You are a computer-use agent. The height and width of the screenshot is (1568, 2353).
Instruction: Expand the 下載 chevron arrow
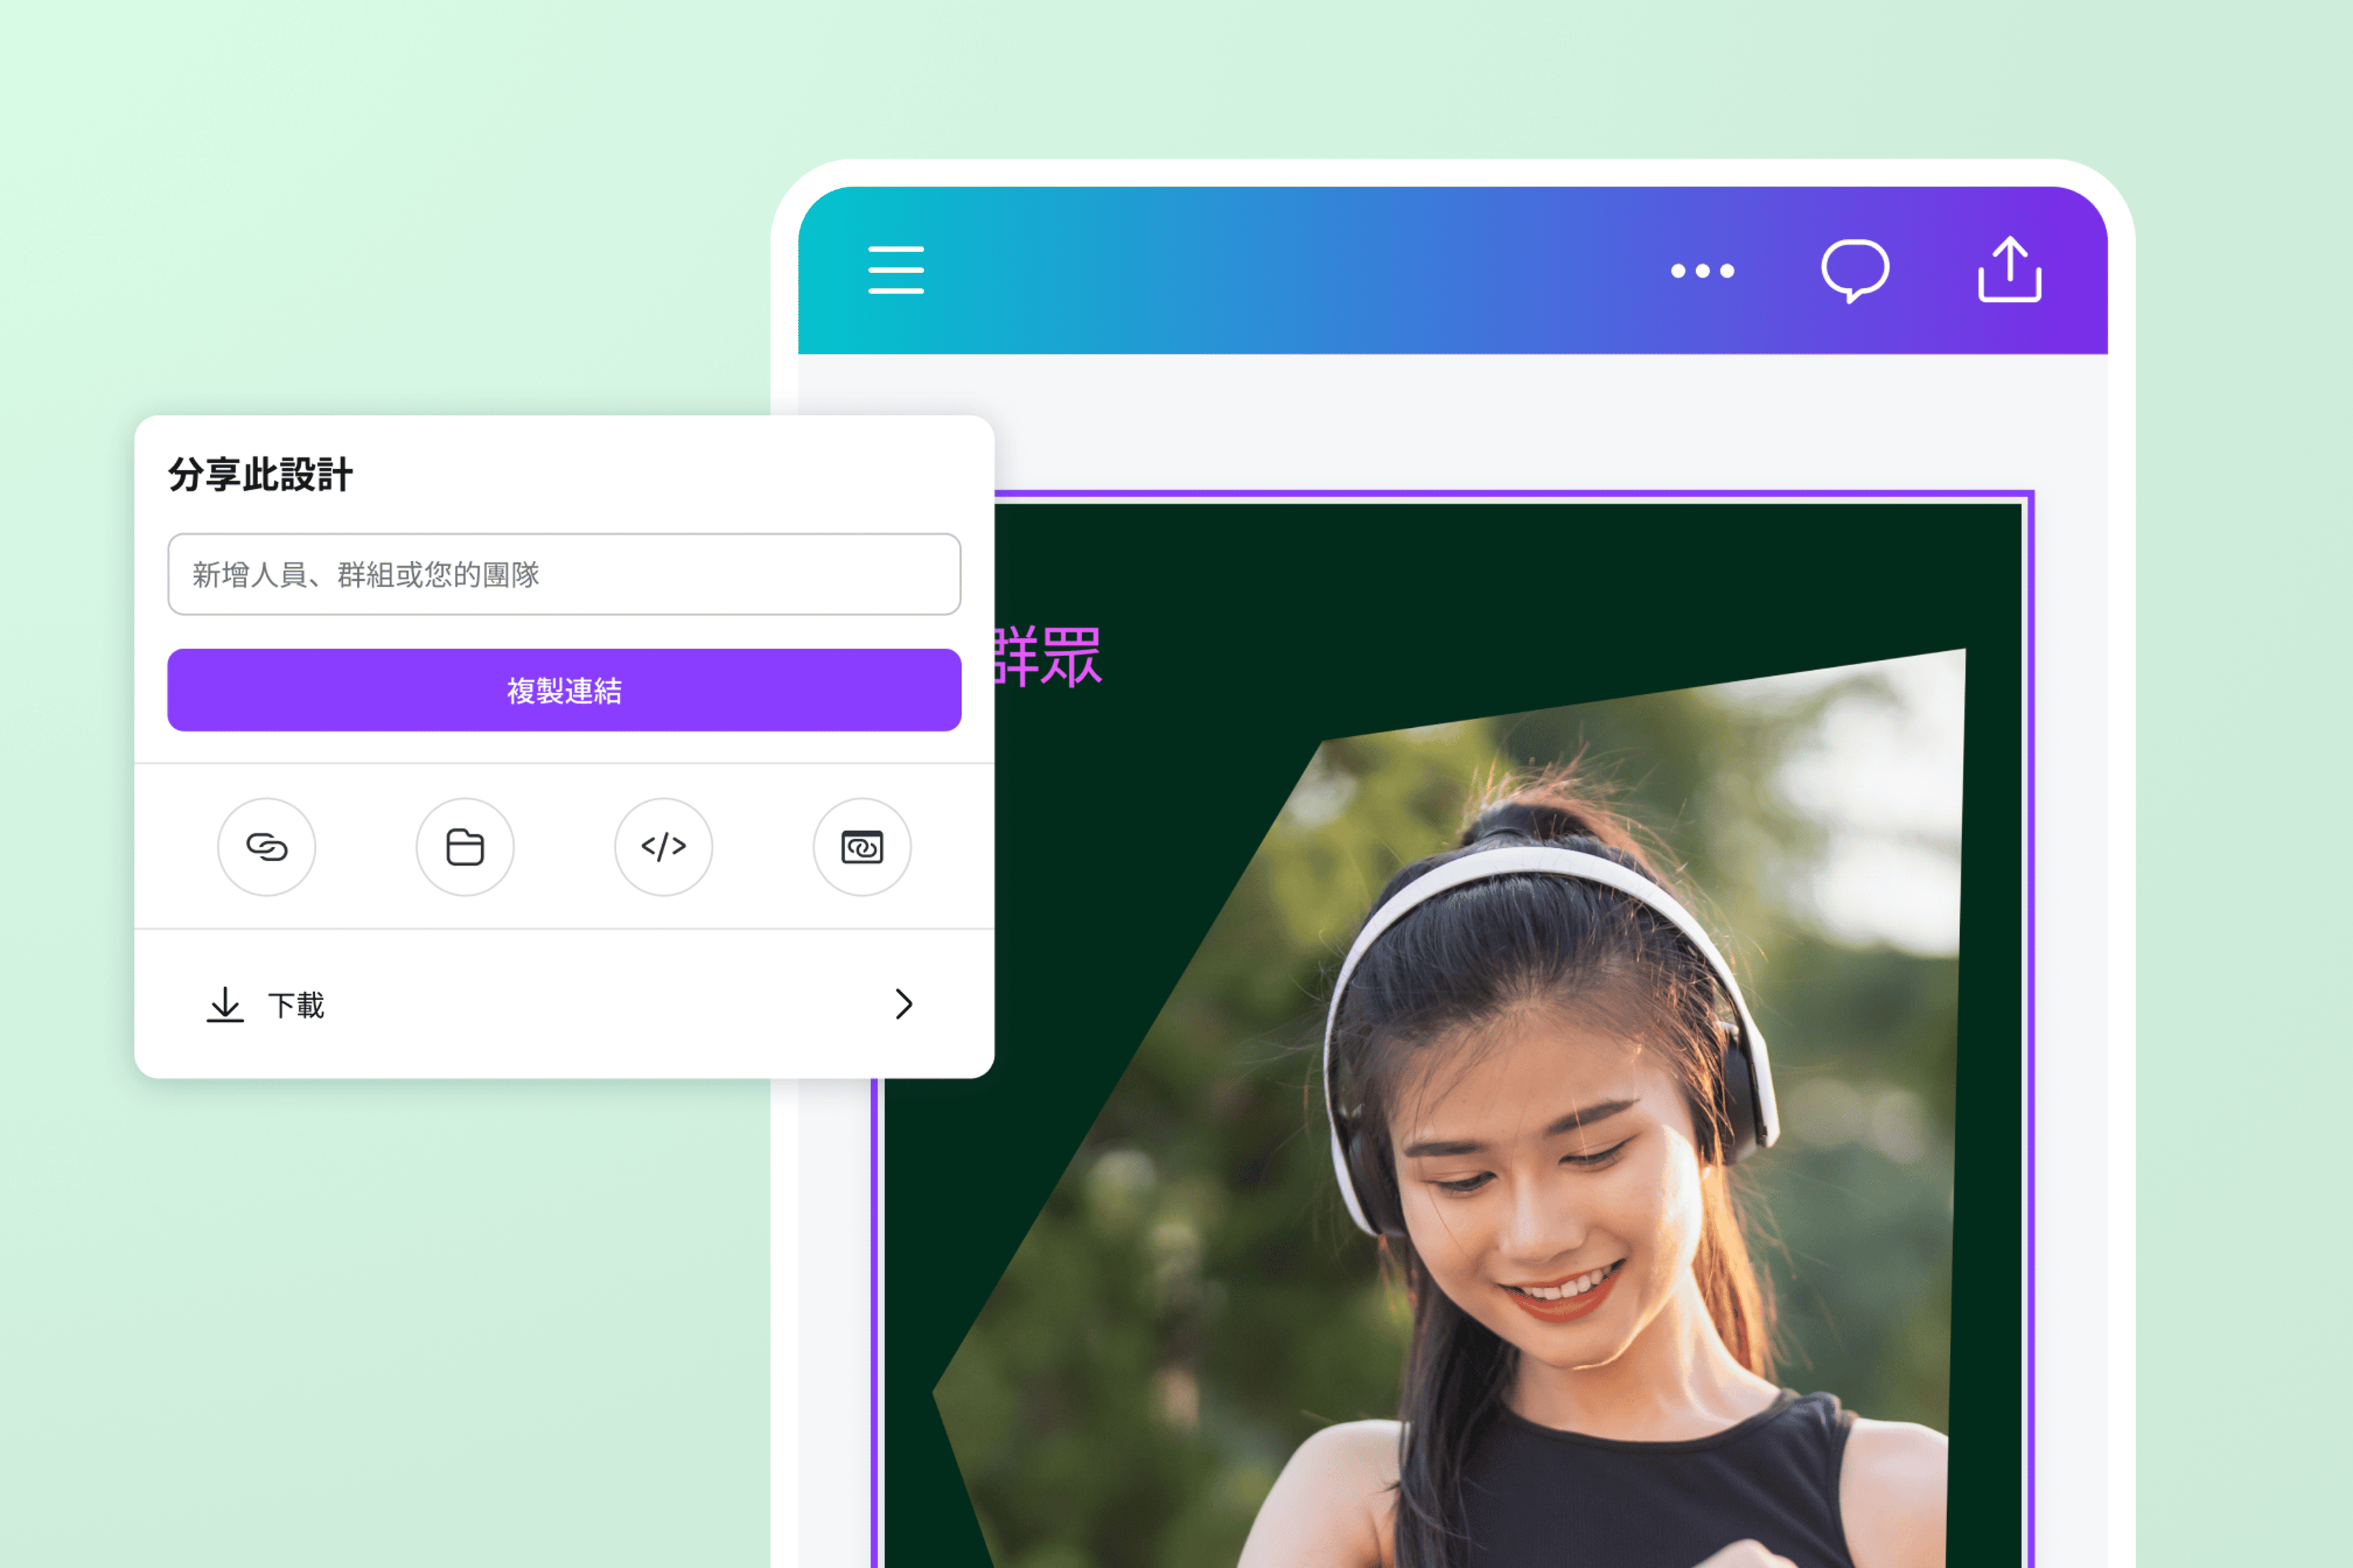(x=903, y=1004)
